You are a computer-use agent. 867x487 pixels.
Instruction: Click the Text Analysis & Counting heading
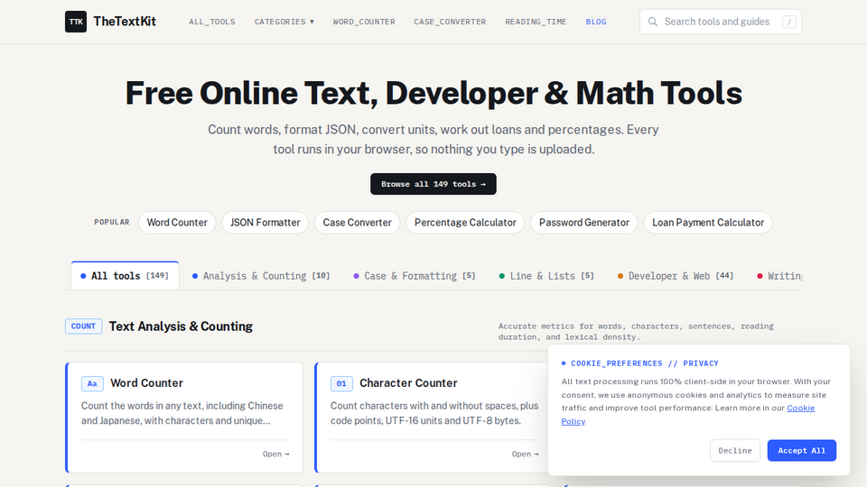181,326
